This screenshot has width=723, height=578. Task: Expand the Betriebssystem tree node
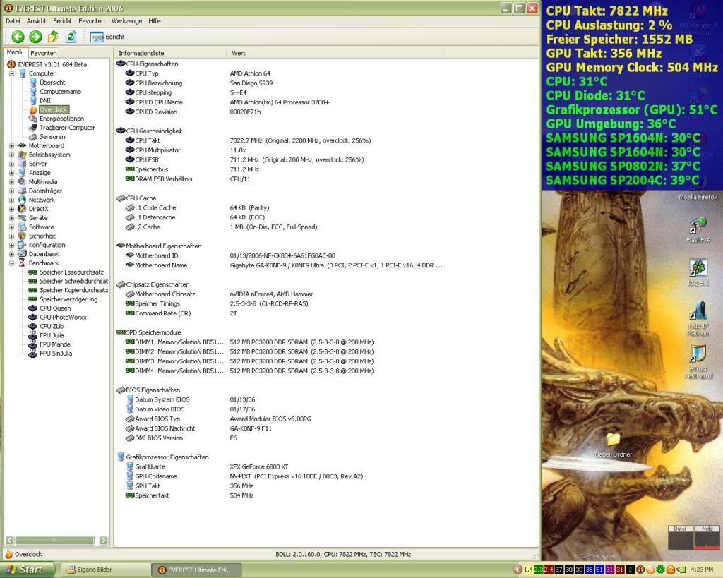pos(11,155)
